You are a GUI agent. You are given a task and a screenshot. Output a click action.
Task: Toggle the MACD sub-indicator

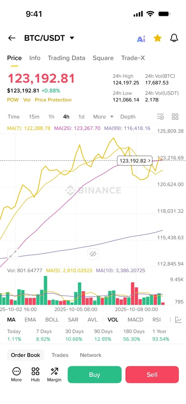[x=135, y=320]
